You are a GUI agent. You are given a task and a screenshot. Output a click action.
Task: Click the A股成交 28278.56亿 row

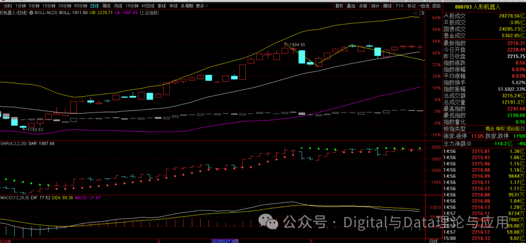[x=485, y=16]
